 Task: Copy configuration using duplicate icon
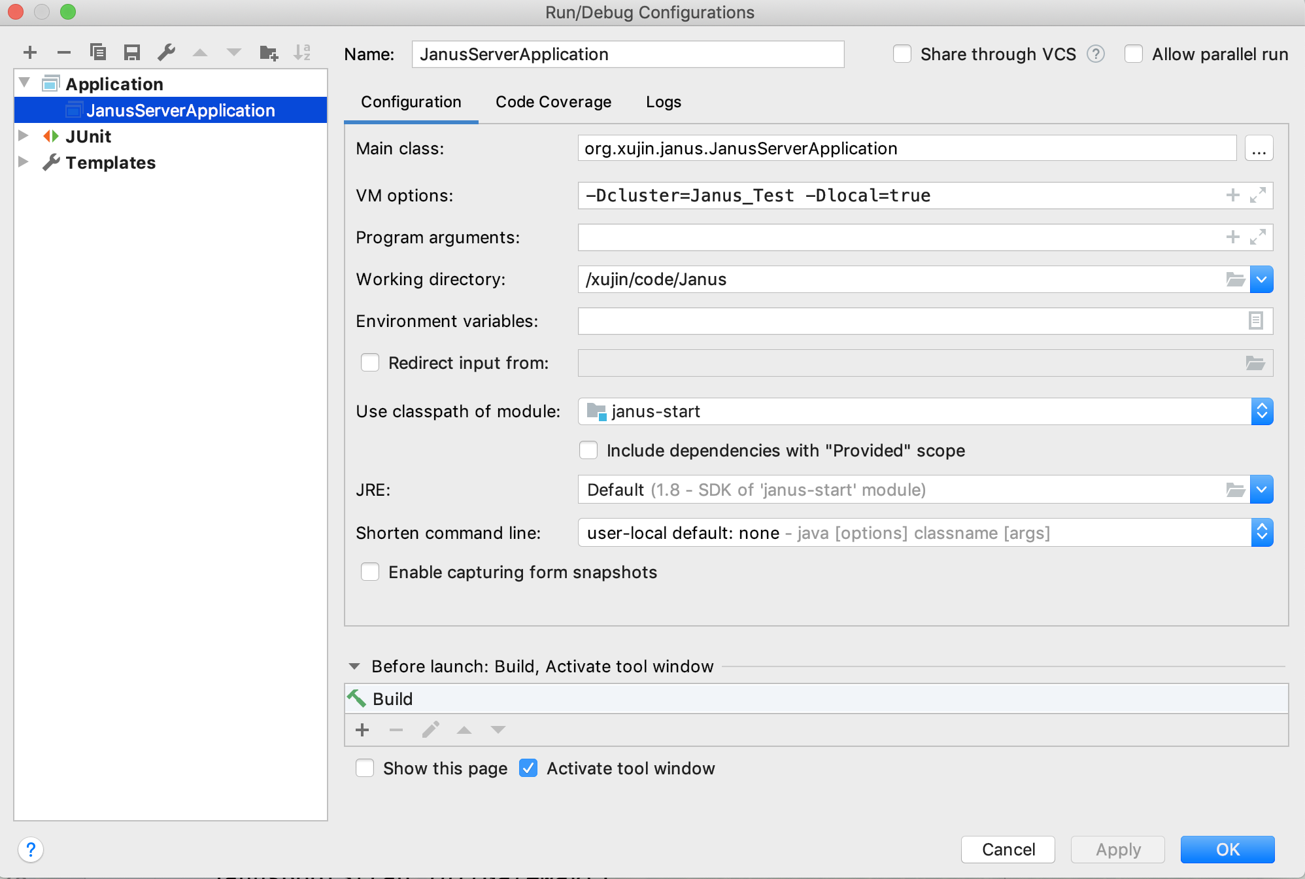click(x=98, y=52)
